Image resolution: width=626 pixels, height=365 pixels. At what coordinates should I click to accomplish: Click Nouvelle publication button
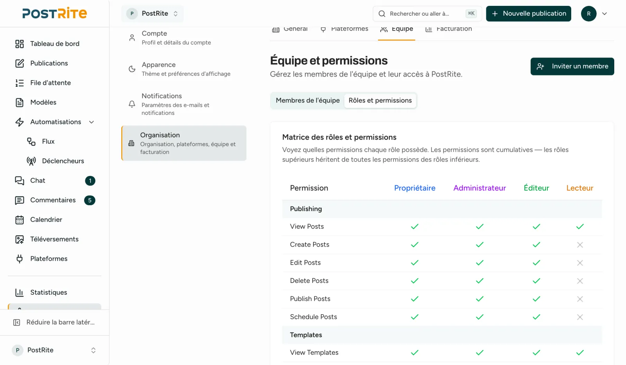point(529,14)
